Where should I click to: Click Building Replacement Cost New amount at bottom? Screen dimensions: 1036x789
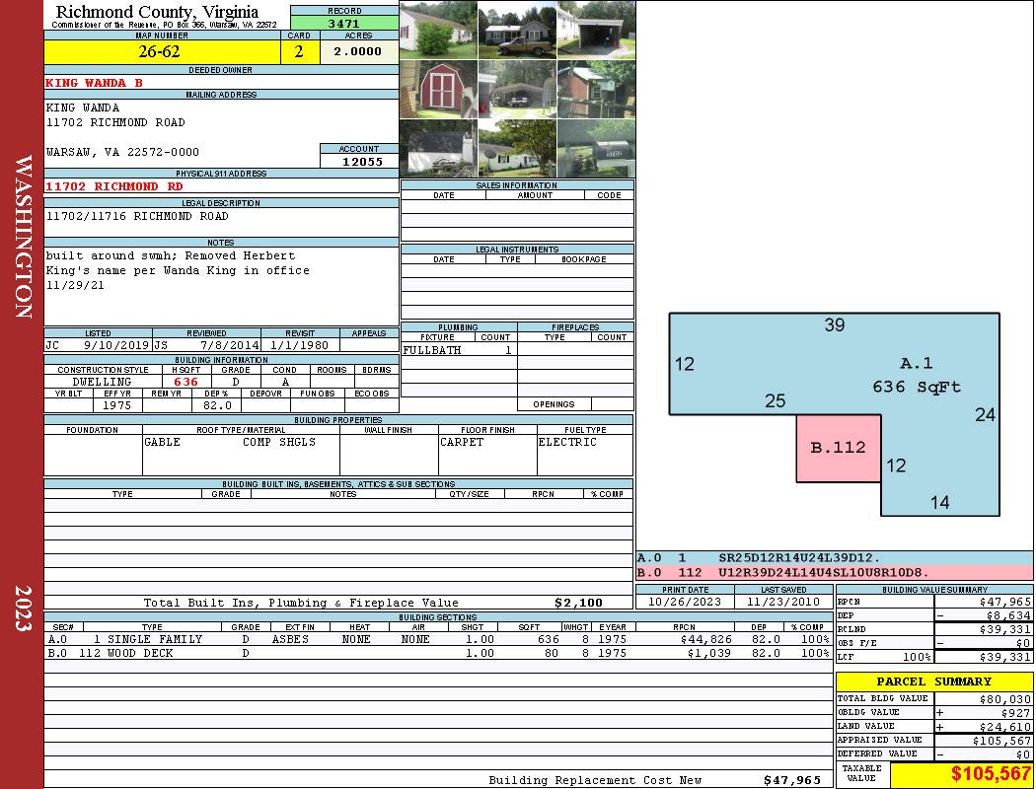(792, 780)
